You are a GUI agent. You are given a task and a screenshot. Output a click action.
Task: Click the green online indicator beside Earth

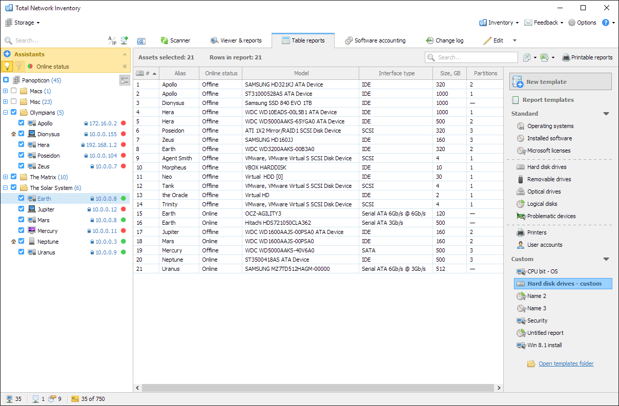coord(123,198)
